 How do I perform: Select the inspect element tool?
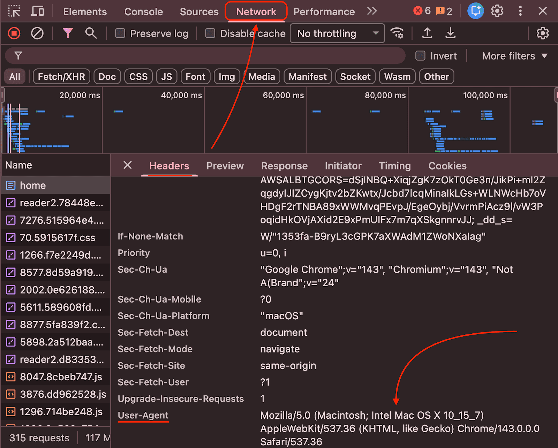tap(14, 11)
